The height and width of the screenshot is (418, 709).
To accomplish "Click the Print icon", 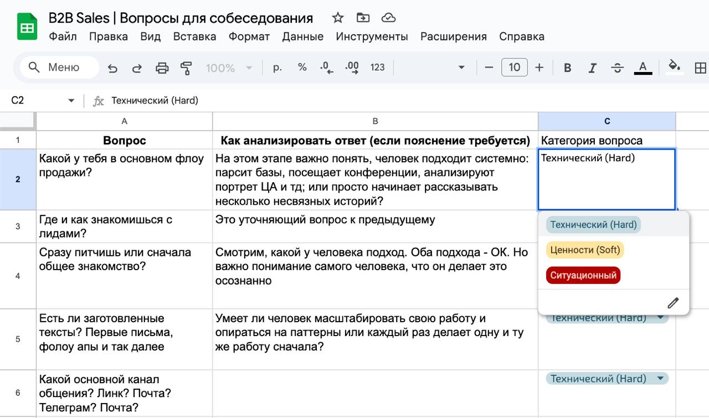I will tap(162, 68).
